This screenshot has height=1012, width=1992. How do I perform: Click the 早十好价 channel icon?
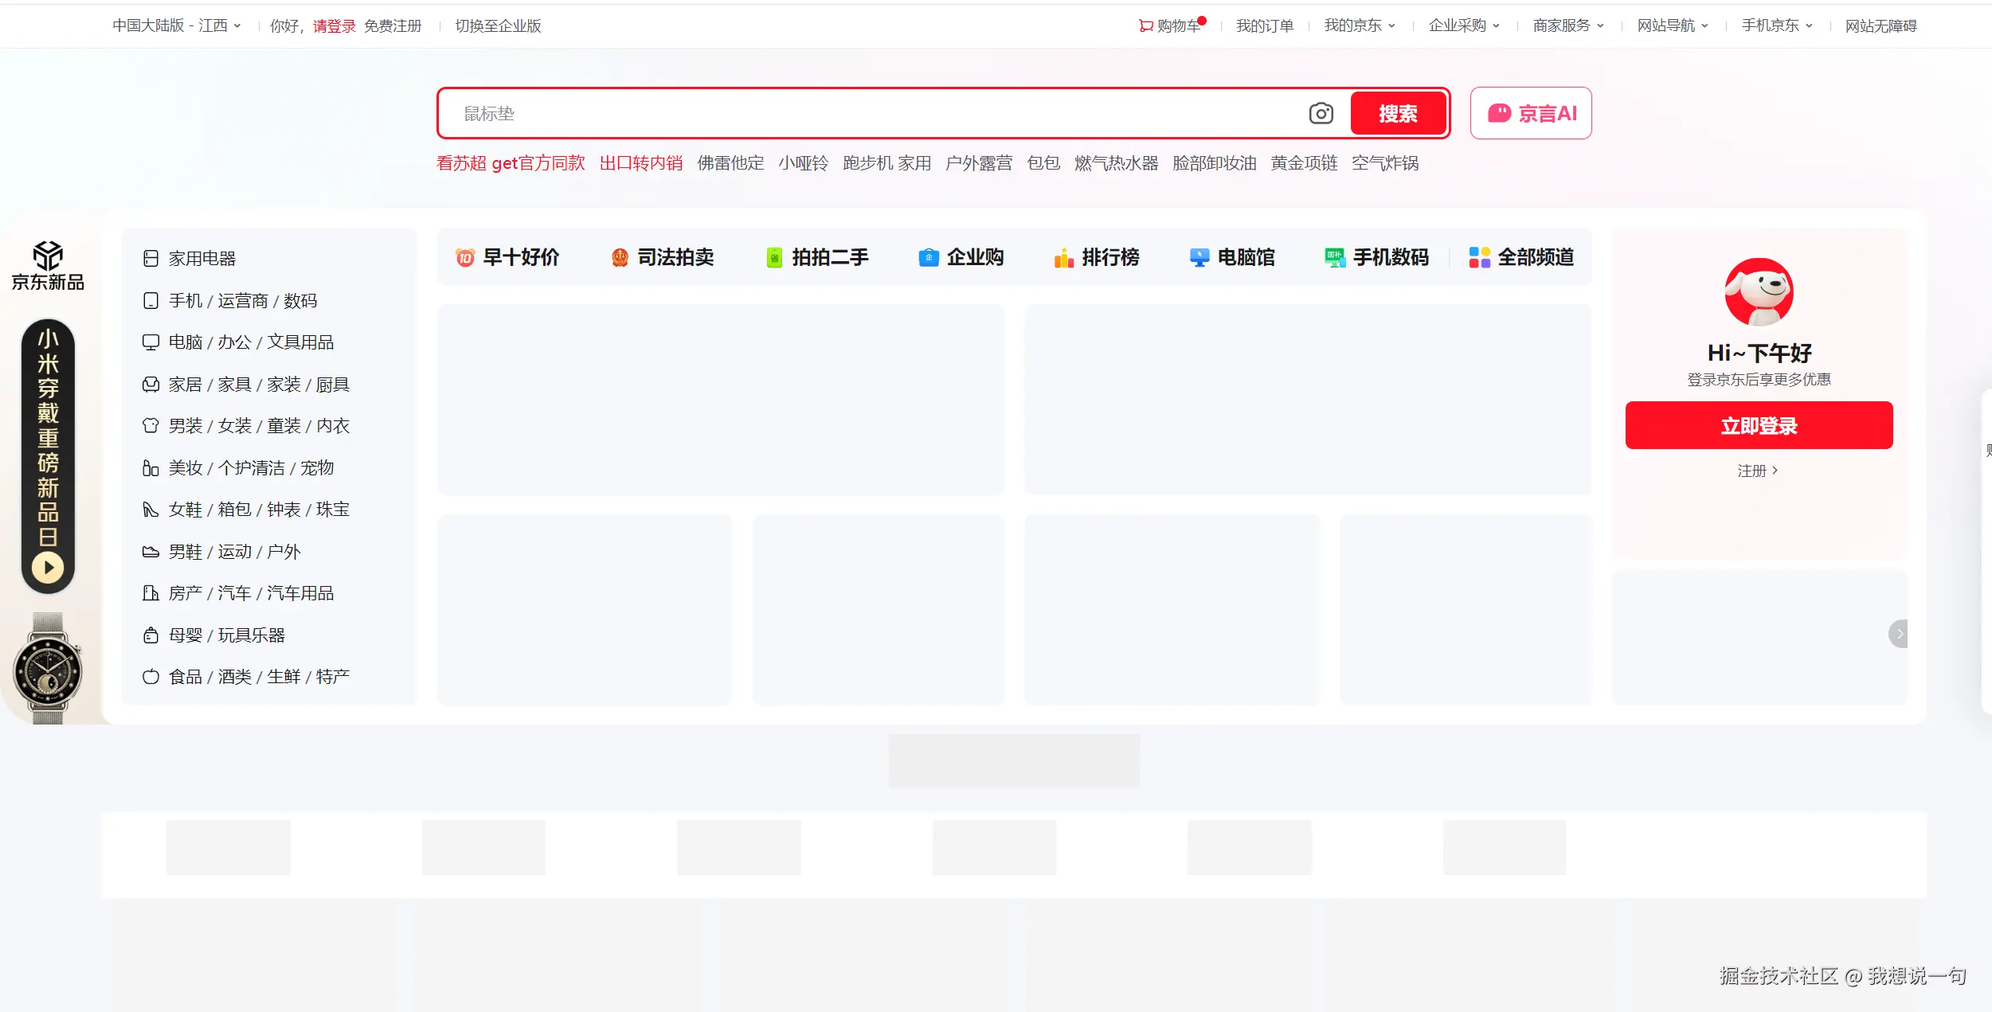(x=466, y=257)
